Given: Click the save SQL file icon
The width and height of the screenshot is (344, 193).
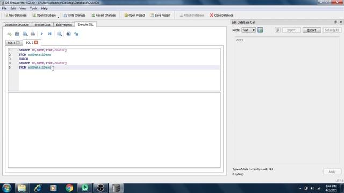Looking at the screenshot, I should pyautogui.click(x=25, y=34).
